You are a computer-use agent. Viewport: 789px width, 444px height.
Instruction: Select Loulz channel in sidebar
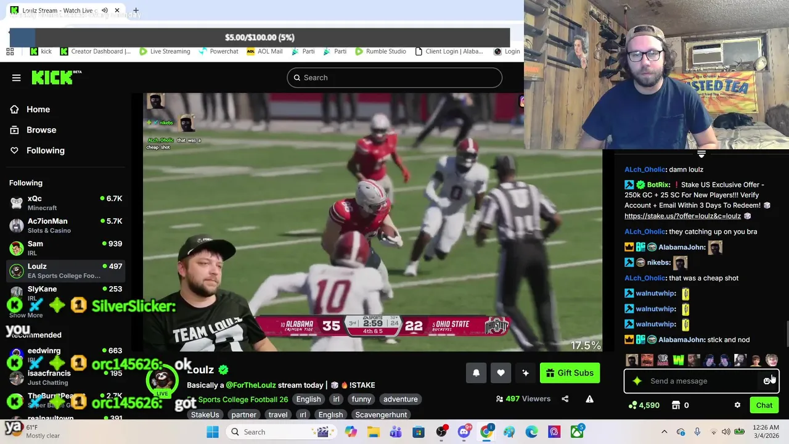[x=65, y=271]
